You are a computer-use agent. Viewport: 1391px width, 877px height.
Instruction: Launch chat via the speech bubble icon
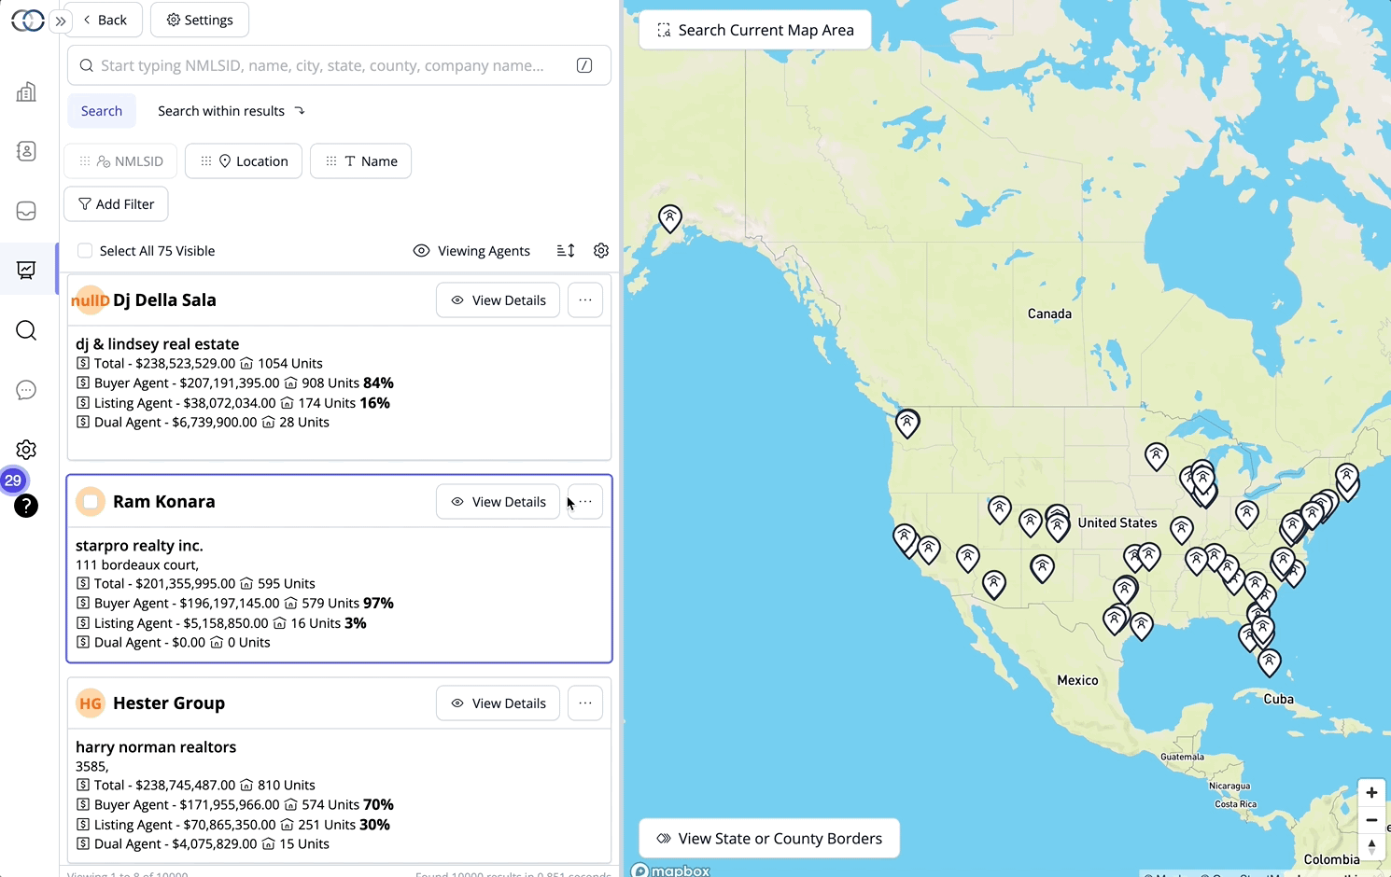[x=25, y=390]
